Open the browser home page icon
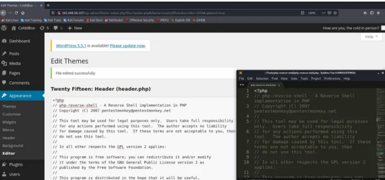Image resolution: width=385 pixels, height=180 pixels. [x=23, y=13]
